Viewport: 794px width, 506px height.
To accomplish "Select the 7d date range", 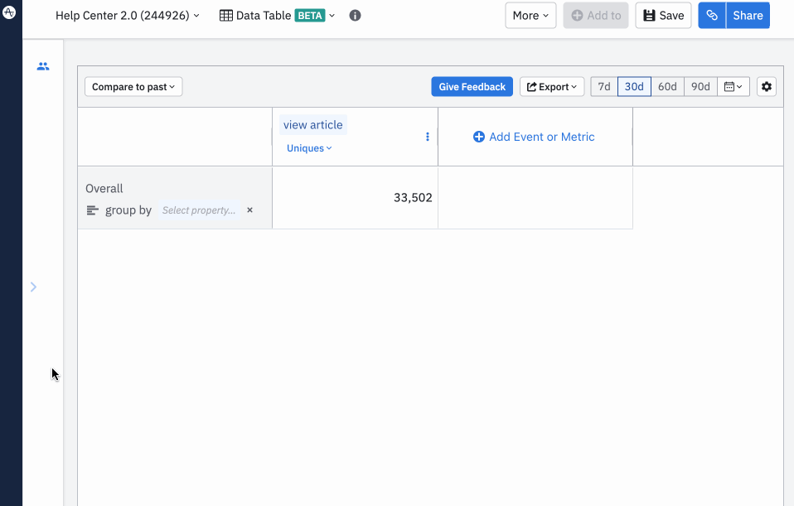I will (x=604, y=87).
